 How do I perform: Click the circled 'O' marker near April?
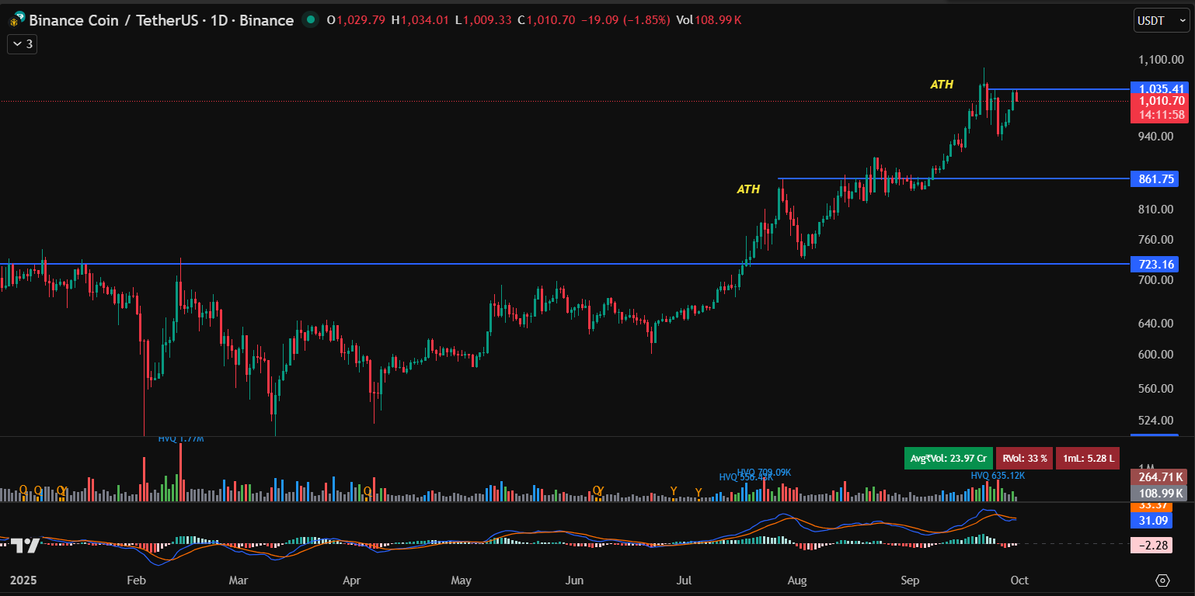[366, 490]
